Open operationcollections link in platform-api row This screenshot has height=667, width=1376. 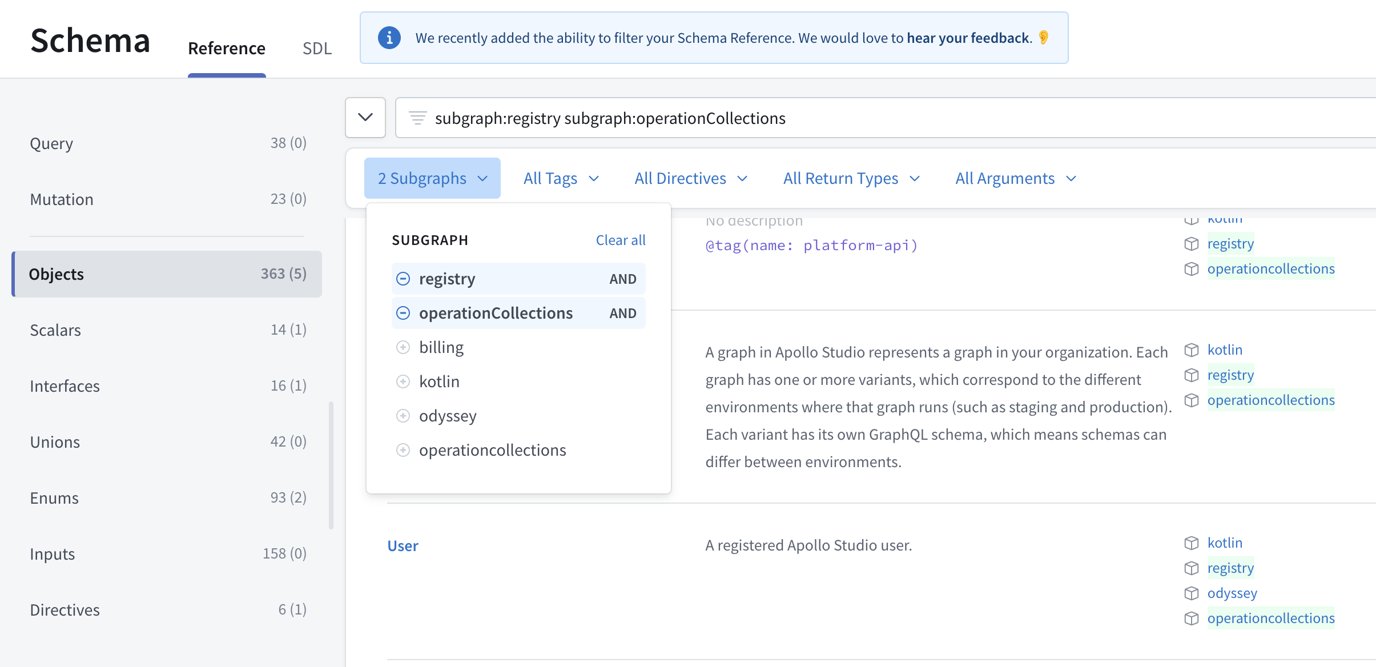coord(1271,269)
